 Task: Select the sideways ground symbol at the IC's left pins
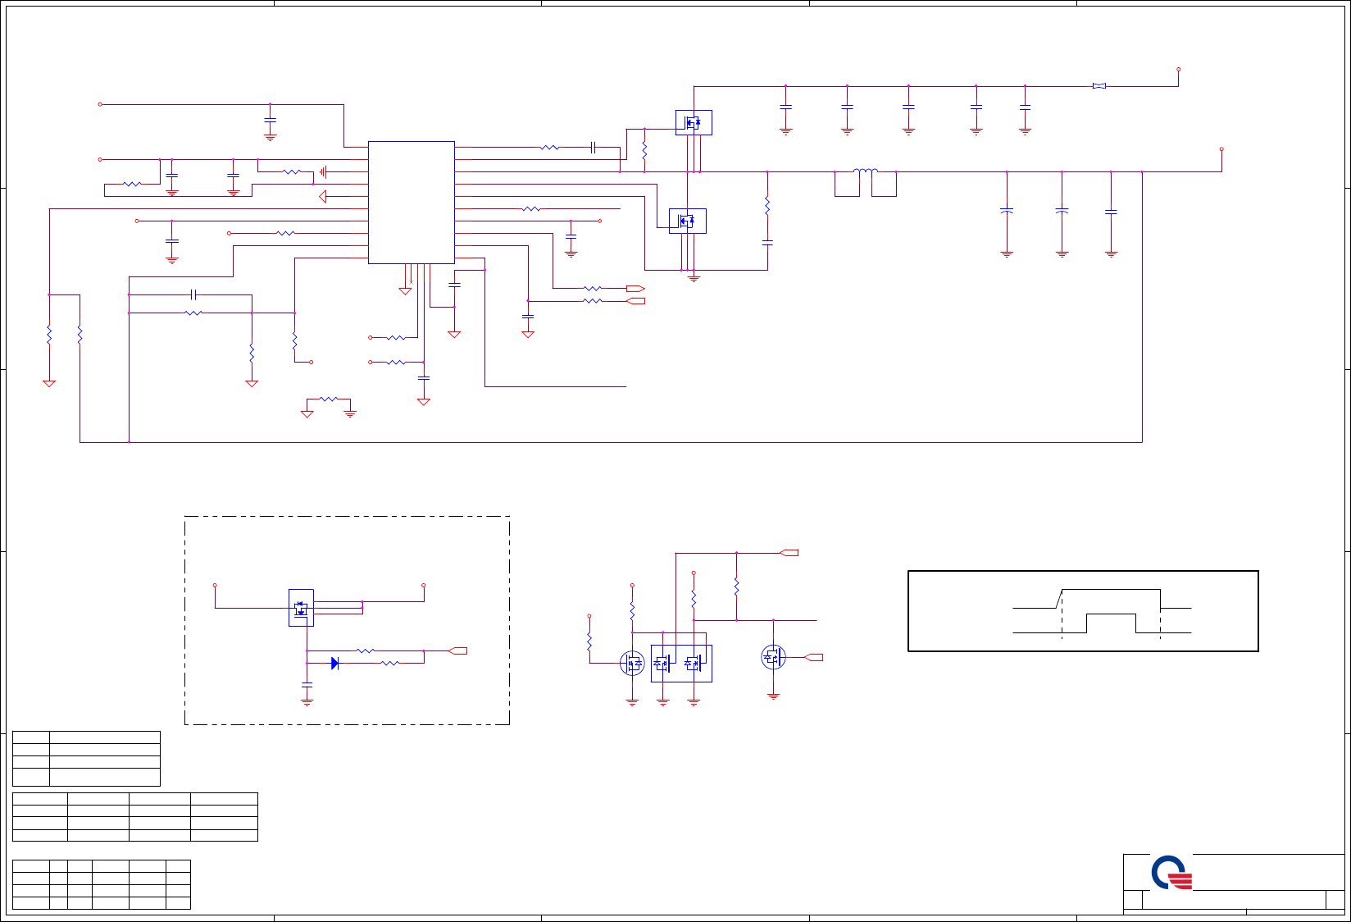pyautogui.click(x=323, y=171)
